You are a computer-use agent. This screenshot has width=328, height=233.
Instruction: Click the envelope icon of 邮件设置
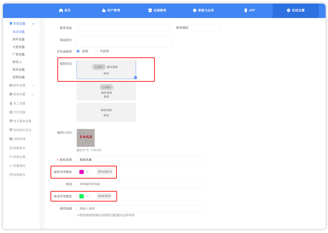[x=11, y=85]
